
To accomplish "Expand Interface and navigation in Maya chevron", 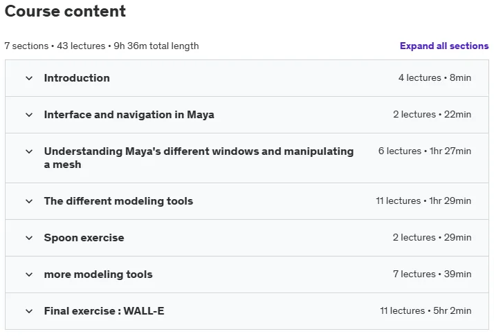I will click(29, 115).
